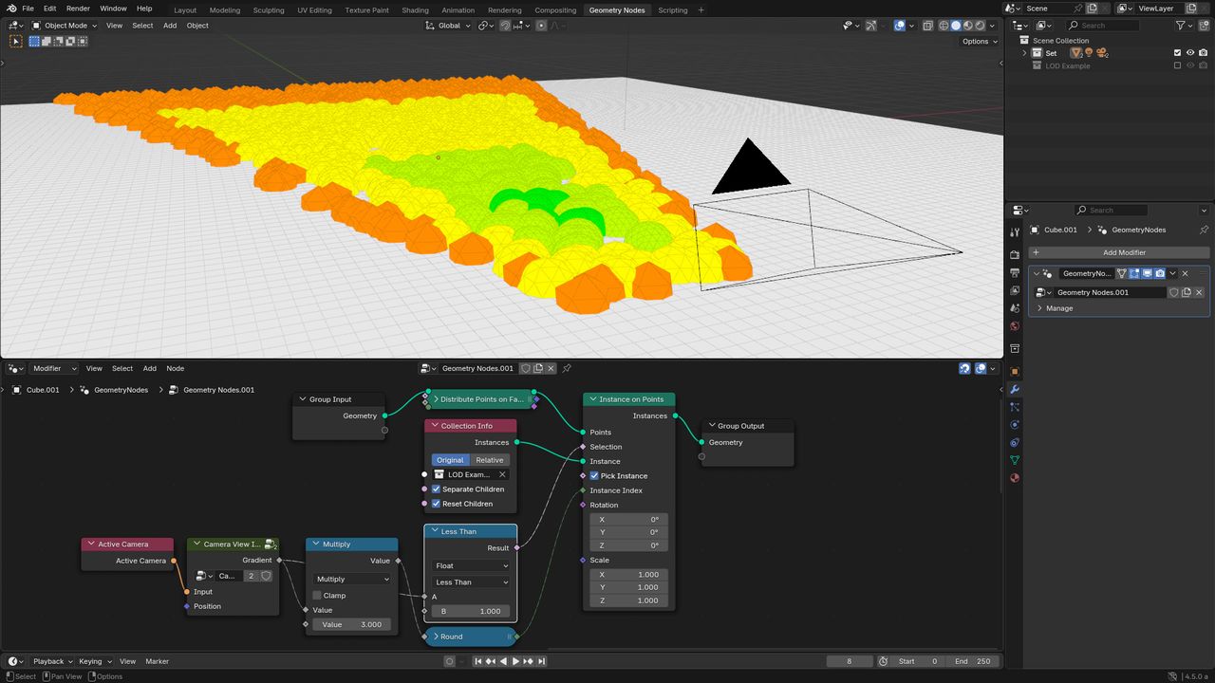Open the Object Mode dropdown
Viewport: 1215px width, 683px height.
(x=65, y=26)
